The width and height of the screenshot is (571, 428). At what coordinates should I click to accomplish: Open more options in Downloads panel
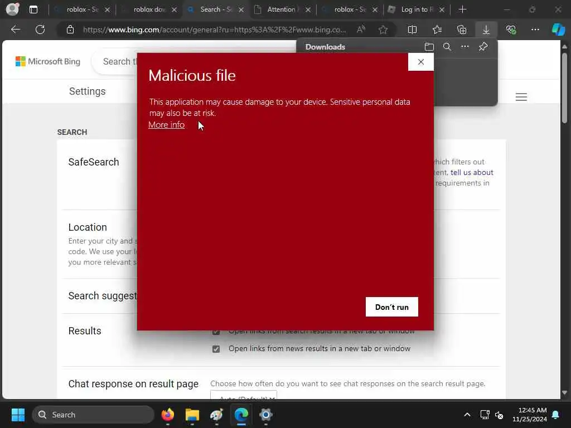465,47
